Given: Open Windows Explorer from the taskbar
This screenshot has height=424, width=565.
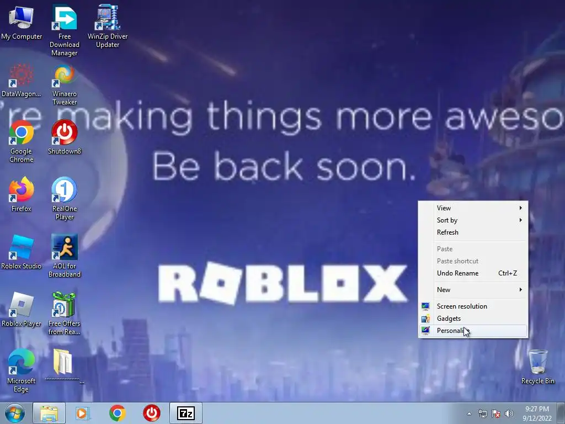Looking at the screenshot, I should pyautogui.click(x=49, y=413).
